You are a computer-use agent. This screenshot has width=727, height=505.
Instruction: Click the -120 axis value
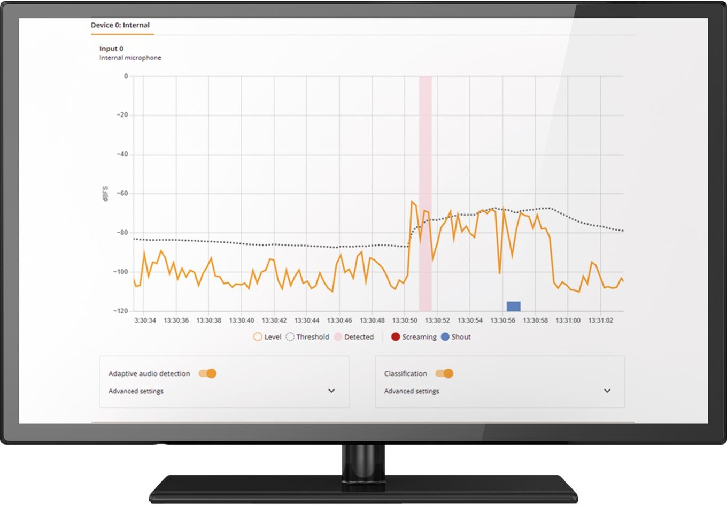(x=121, y=311)
